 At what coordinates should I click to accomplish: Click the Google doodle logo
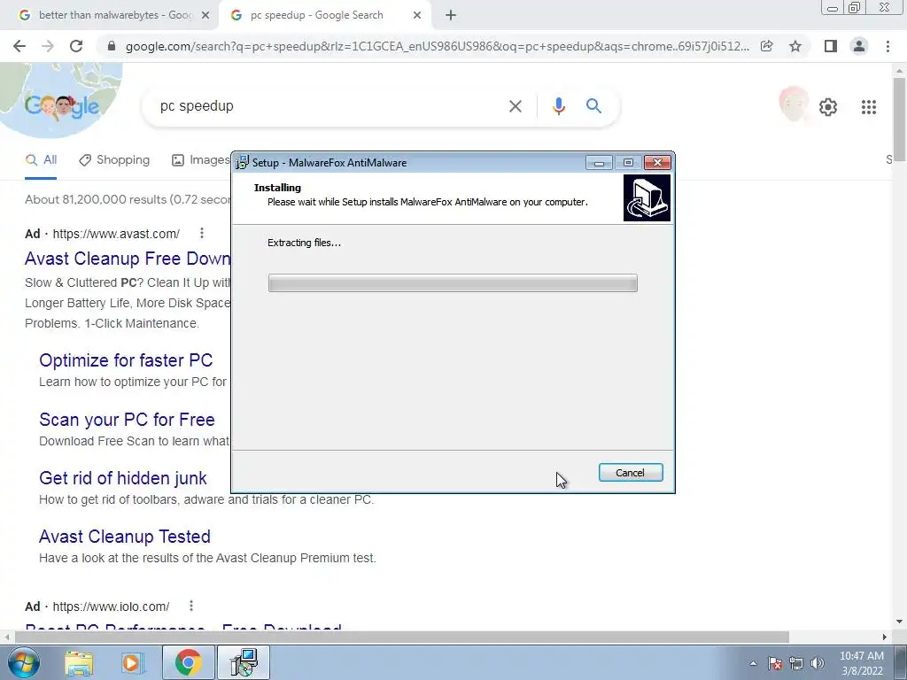61,106
